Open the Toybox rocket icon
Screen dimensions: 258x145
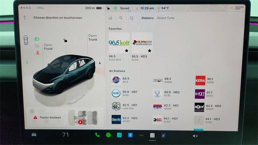point(163,135)
